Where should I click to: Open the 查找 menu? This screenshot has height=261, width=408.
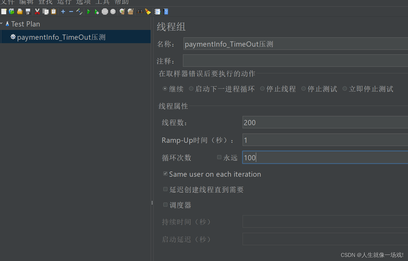pyautogui.click(x=46, y=2)
